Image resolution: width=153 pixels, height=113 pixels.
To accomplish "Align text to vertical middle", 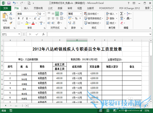I will [53, 13].
